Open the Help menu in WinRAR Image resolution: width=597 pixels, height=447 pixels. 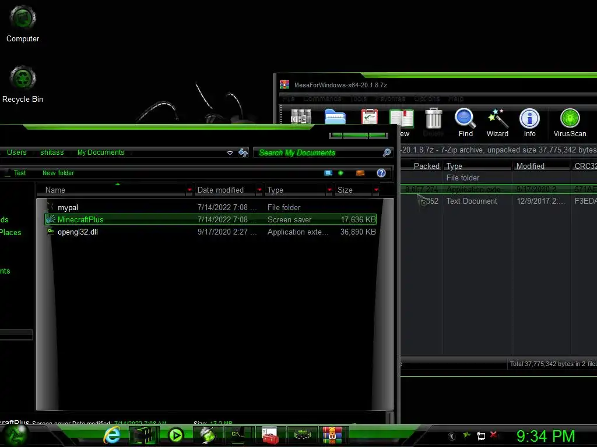[x=456, y=99]
